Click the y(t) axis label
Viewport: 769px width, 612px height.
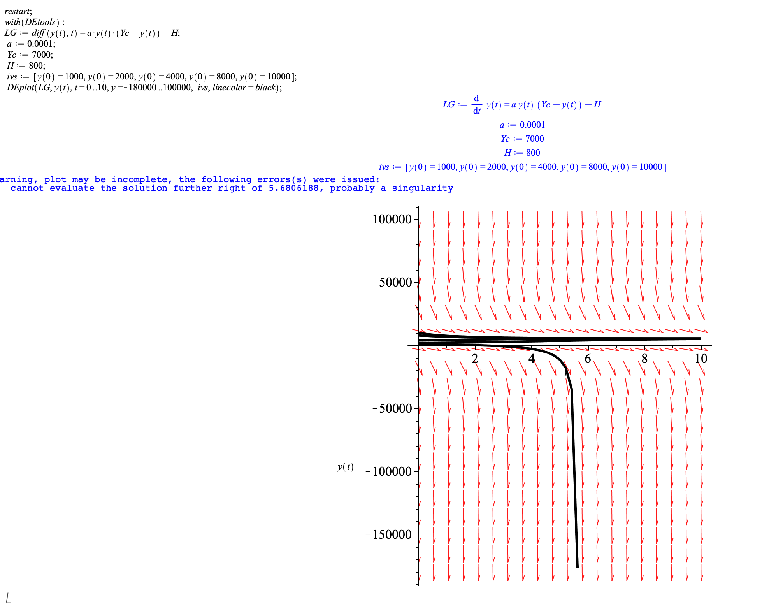pos(345,466)
